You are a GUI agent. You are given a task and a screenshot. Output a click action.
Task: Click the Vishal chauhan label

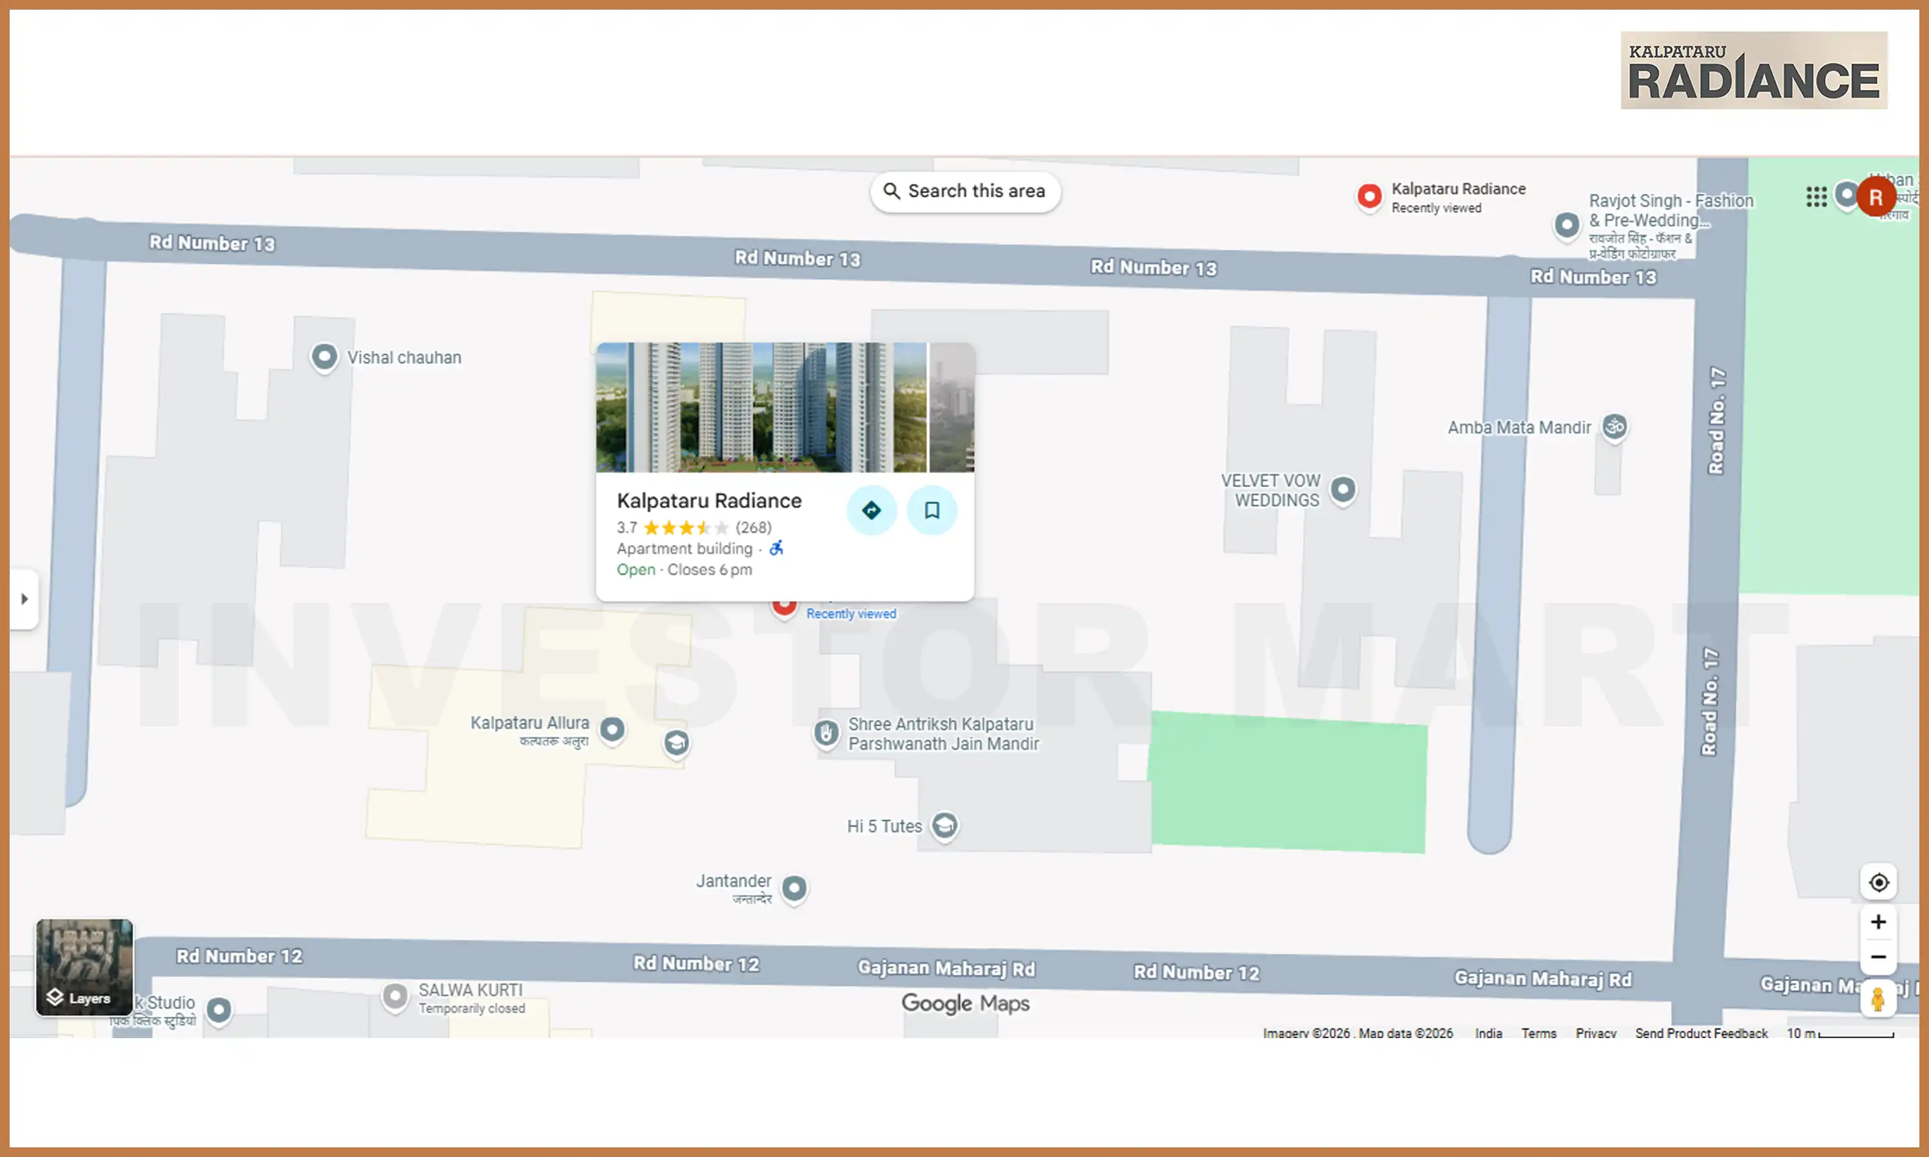(x=404, y=358)
